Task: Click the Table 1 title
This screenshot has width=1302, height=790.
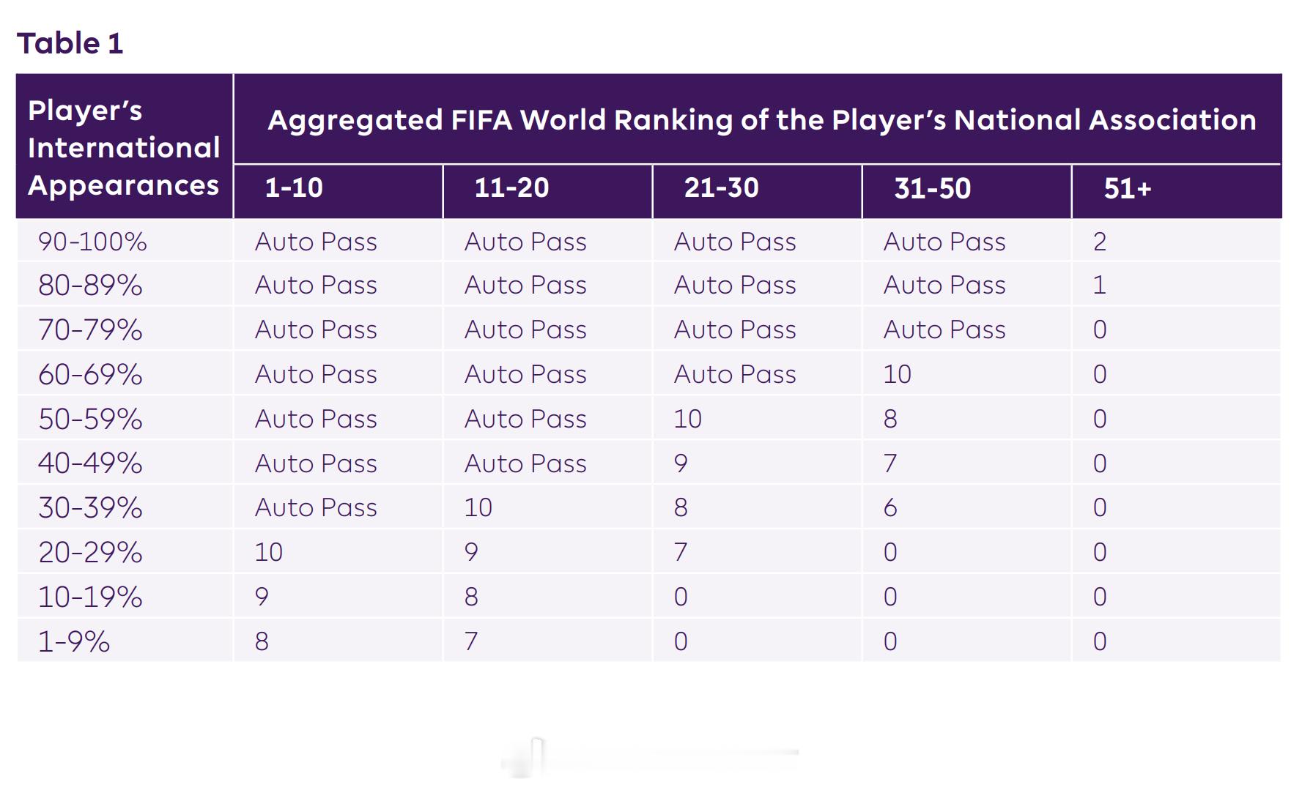Action: click(70, 43)
